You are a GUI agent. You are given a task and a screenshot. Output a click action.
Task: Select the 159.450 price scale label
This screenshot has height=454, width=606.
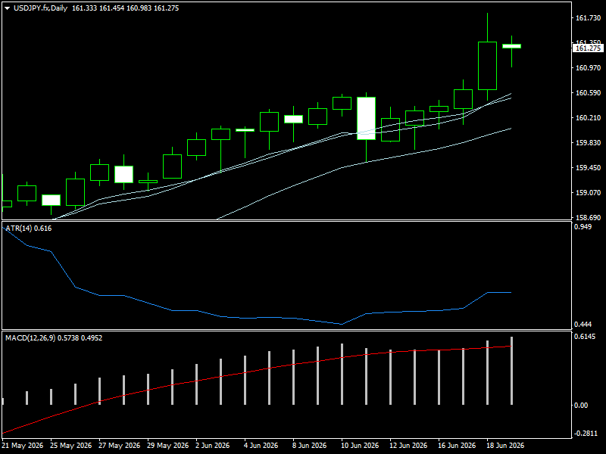tap(589, 167)
